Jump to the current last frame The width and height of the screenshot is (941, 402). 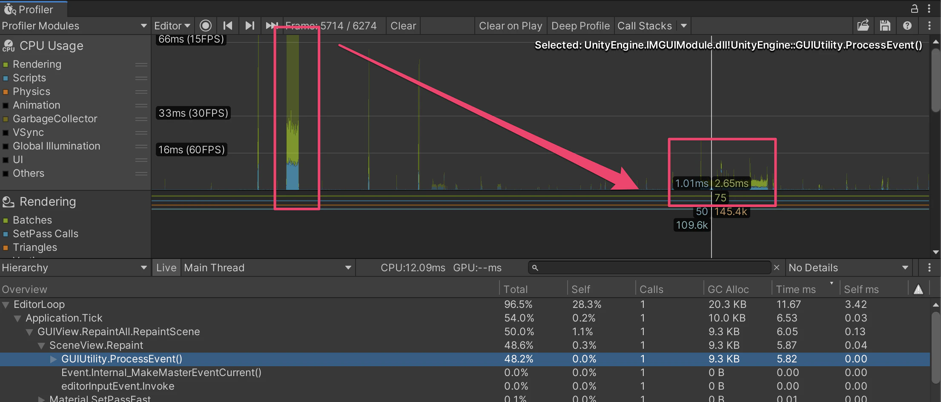pyautogui.click(x=271, y=26)
